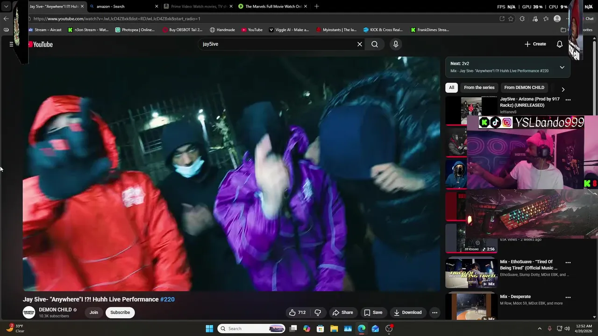Save the video to a playlist

click(373, 313)
